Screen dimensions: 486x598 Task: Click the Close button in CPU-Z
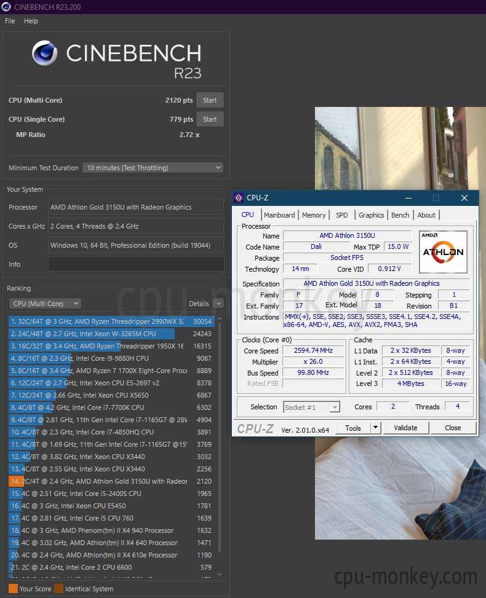click(x=453, y=428)
